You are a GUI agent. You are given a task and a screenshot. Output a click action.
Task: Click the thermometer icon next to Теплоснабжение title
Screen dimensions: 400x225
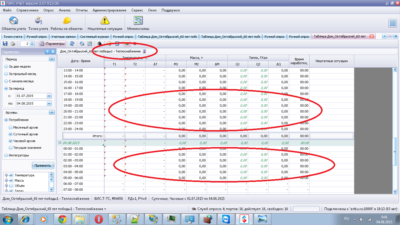144,51
